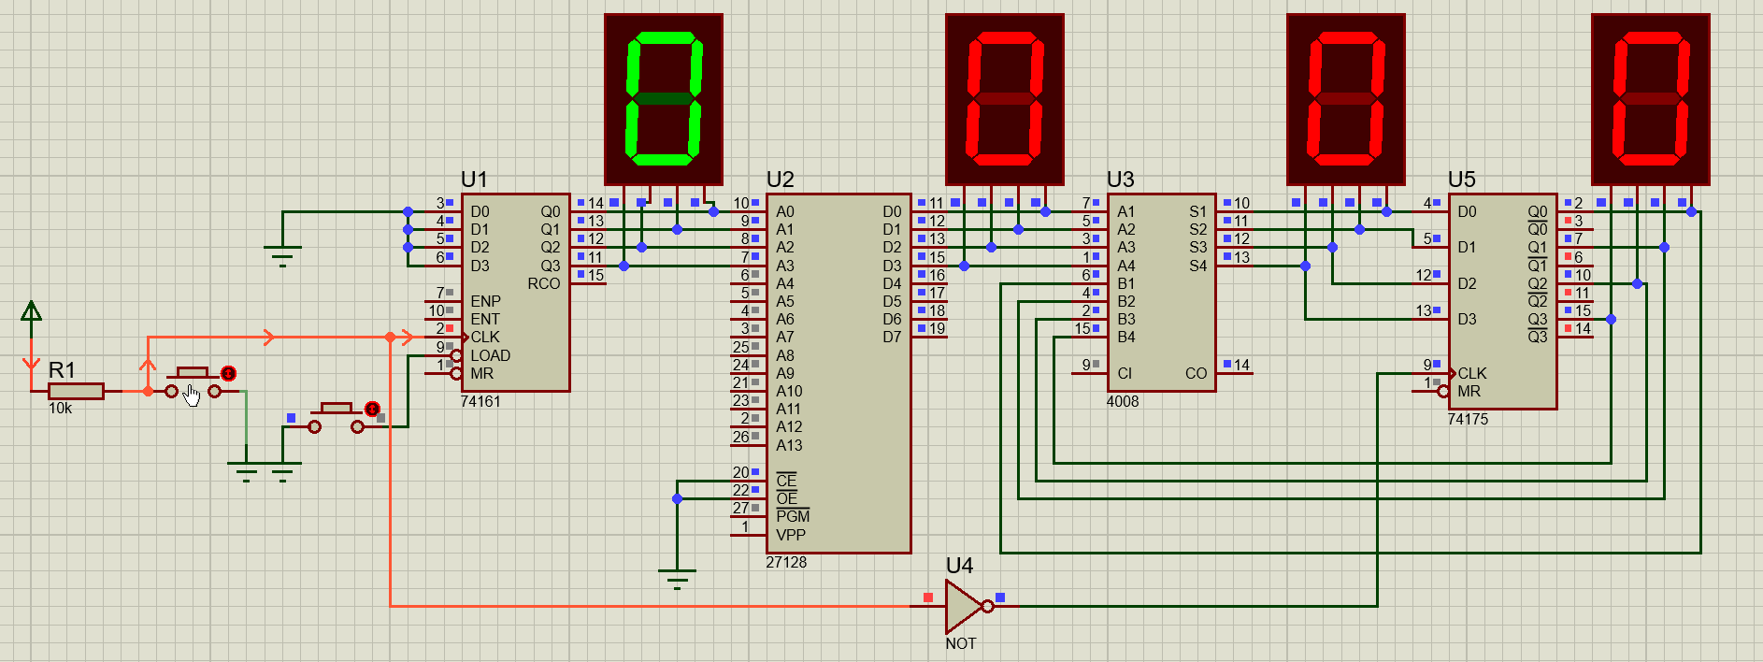This screenshot has height=662, width=1763.
Task: Click the red display between U3 and U5
Action: 1346,98
